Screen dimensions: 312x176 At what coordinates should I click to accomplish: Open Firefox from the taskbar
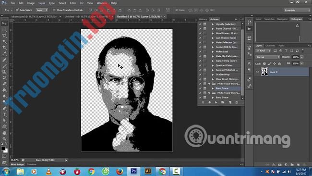point(120,171)
